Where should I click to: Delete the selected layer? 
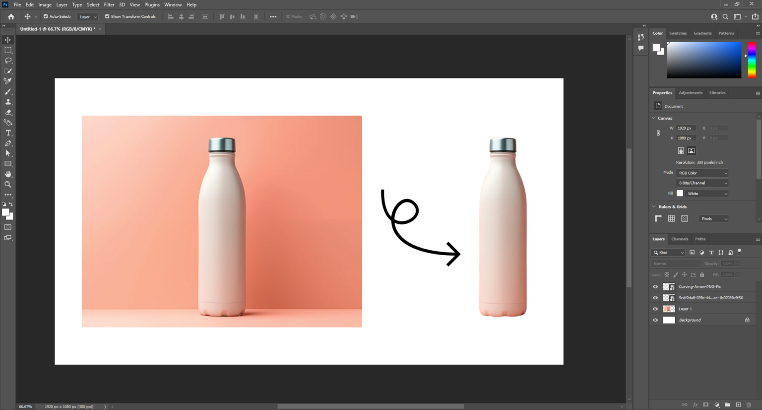coord(748,405)
